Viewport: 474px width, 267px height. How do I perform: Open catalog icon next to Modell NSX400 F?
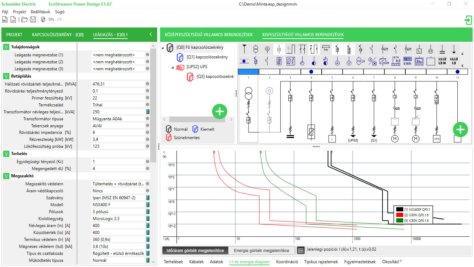pos(147,205)
